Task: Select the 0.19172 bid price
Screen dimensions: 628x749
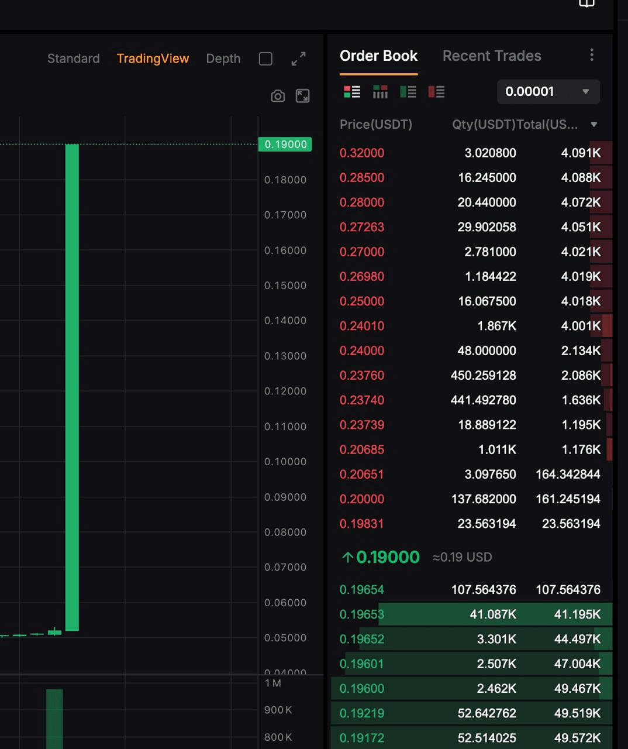Action: [x=362, y=738]
